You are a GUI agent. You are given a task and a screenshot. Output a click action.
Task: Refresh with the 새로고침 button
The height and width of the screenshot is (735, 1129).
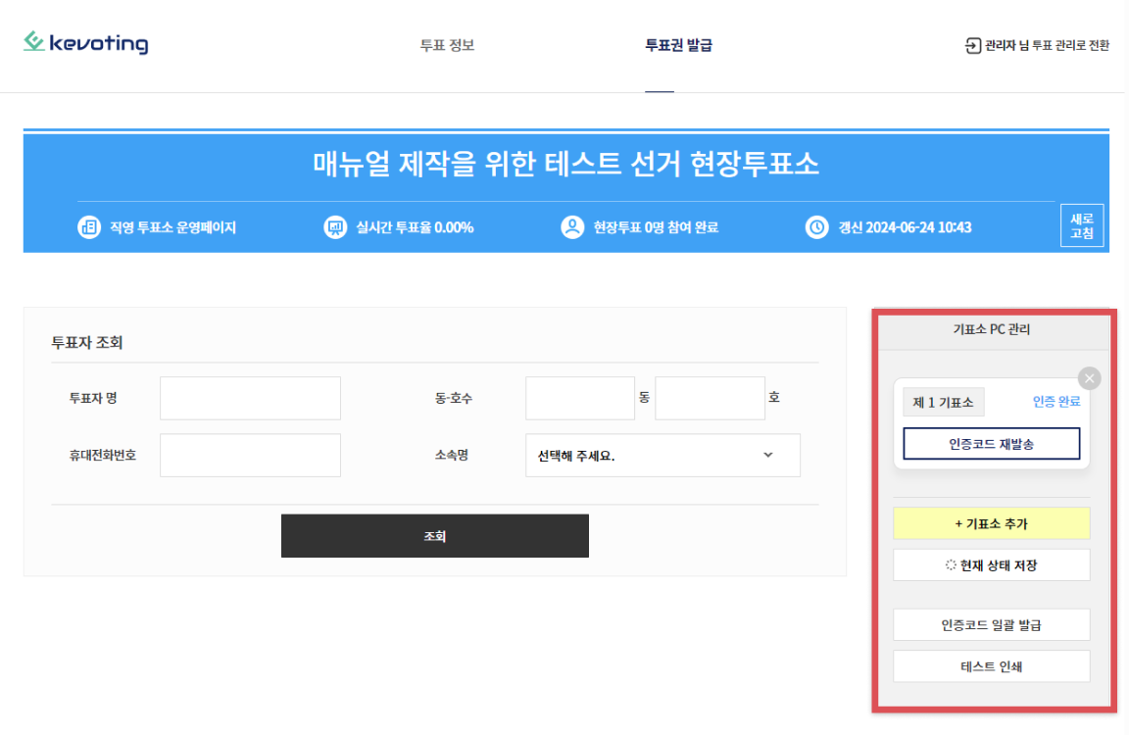tap(1082, 226)
